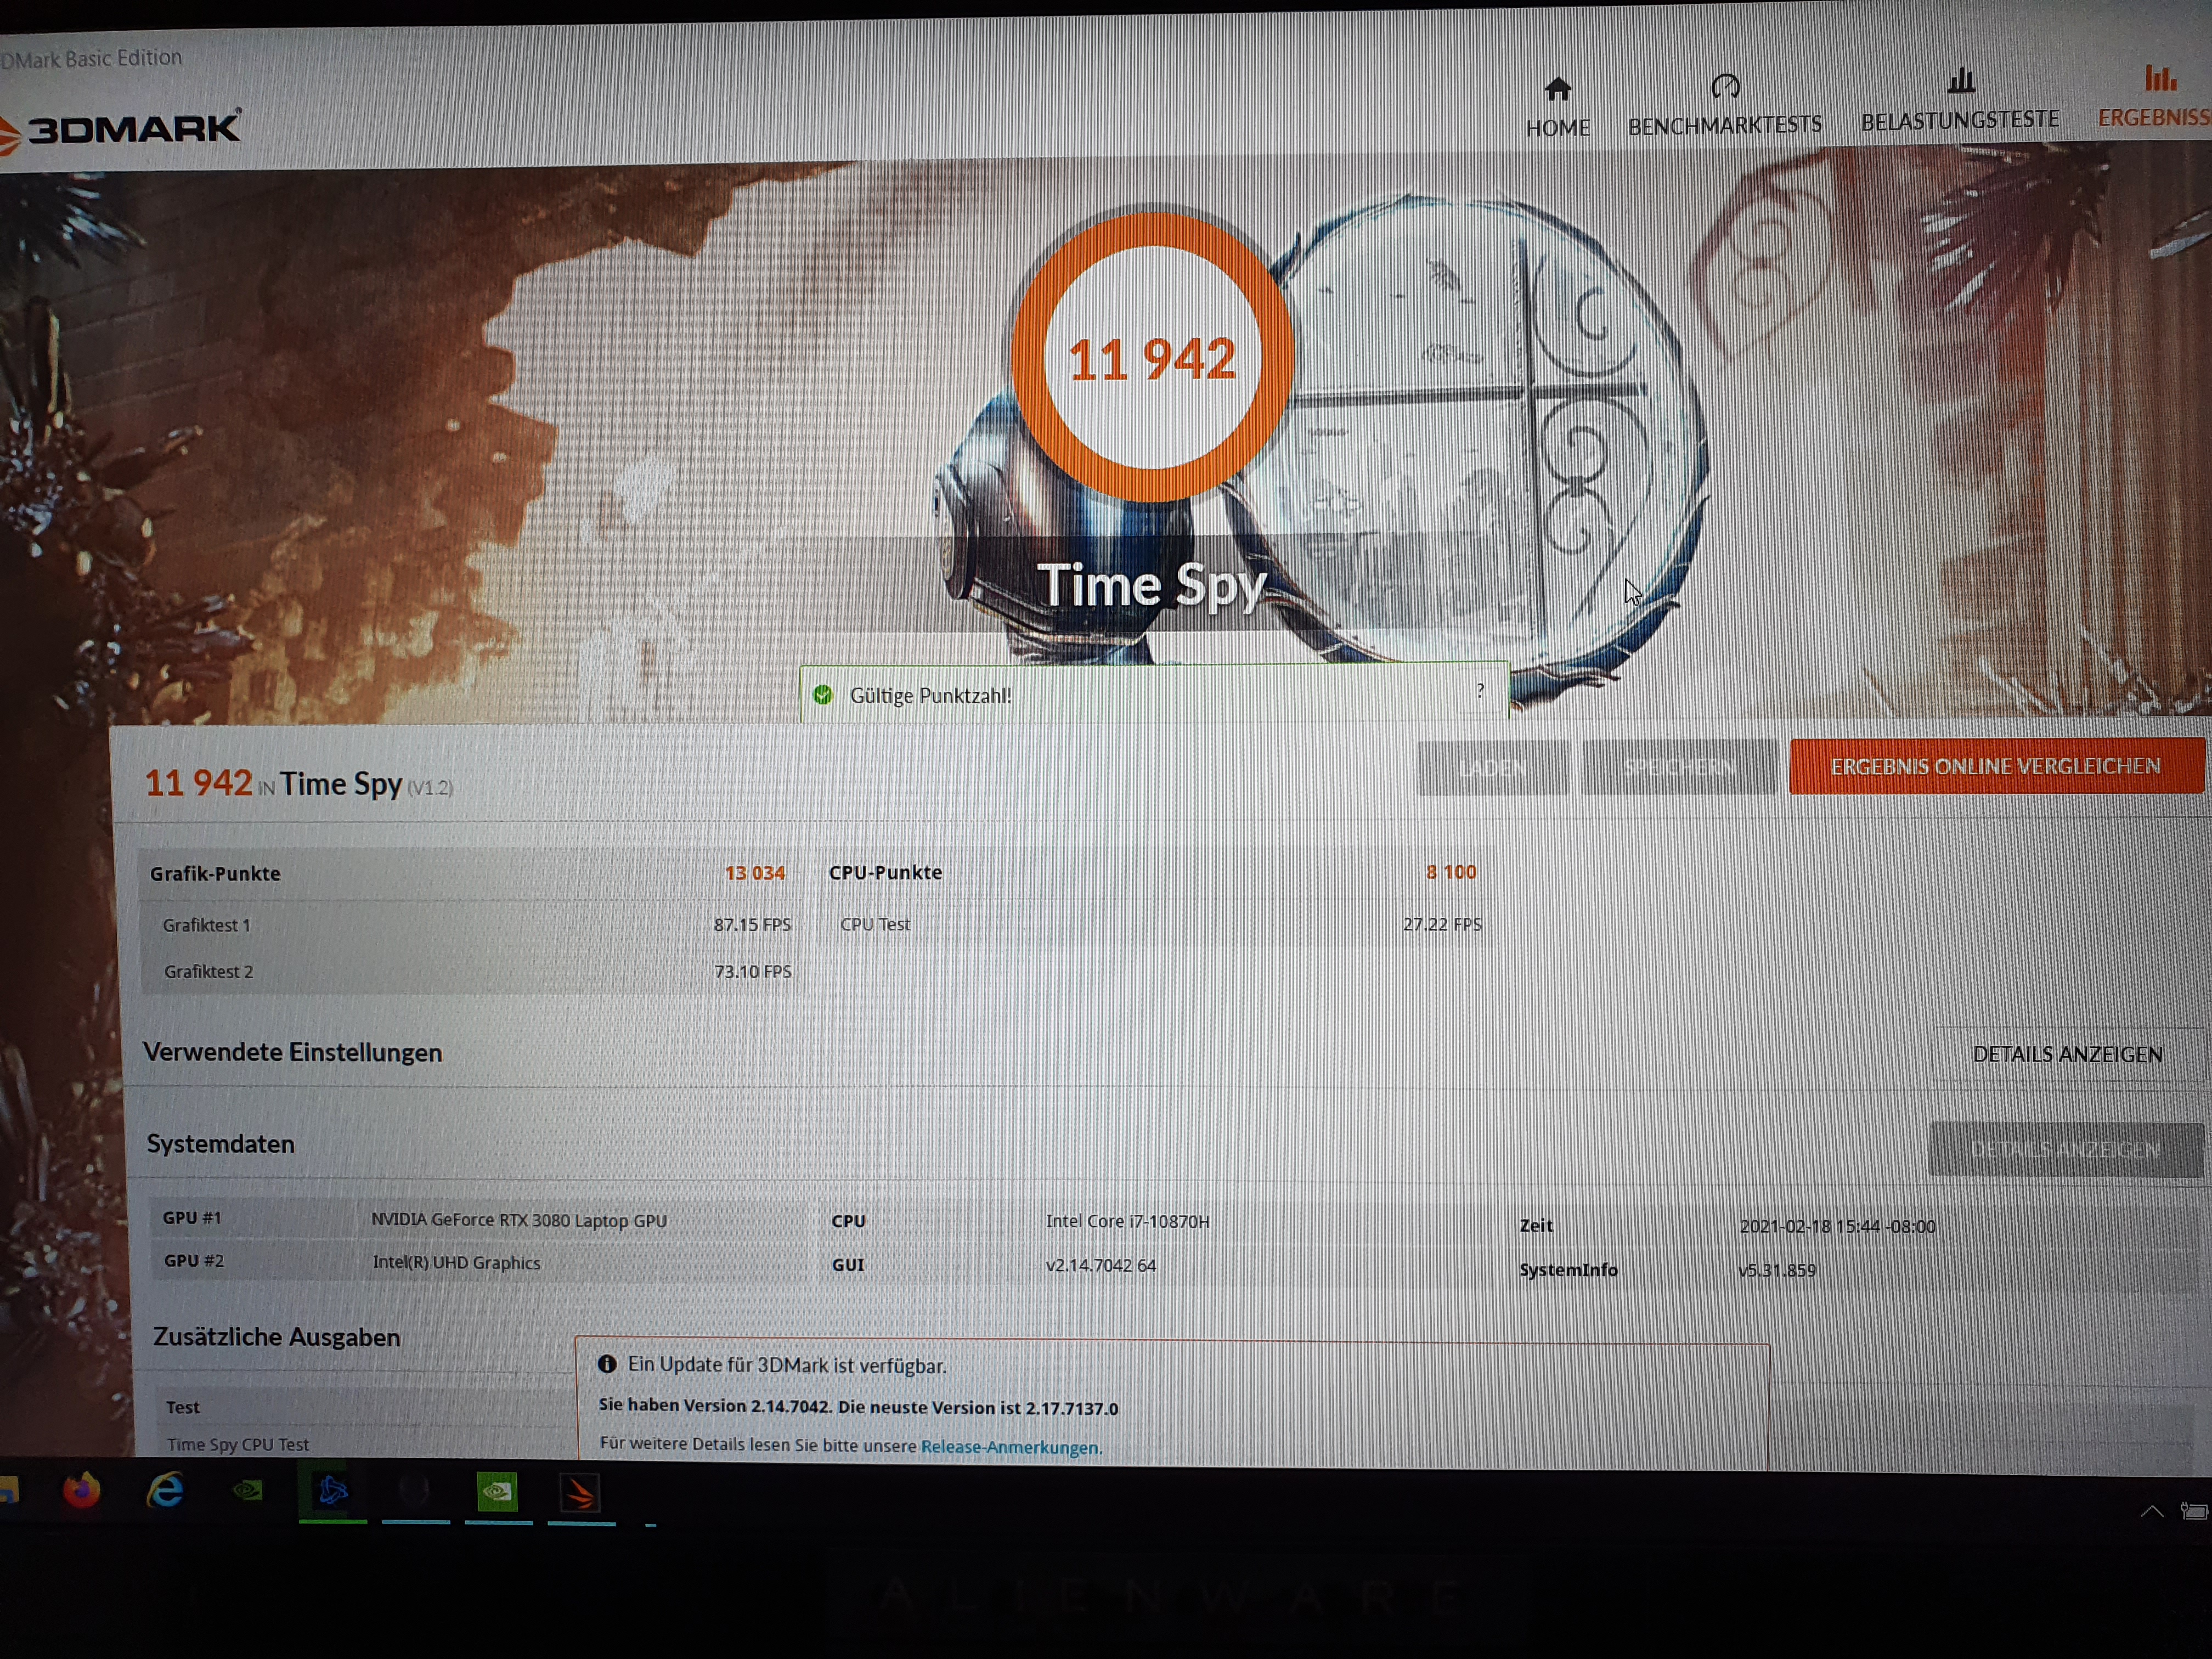Click the system tray battery icon
This screenshot has width=2212, height=1659.
pos(2194,1511)
